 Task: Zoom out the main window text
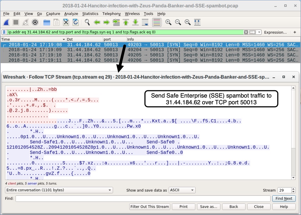pyautogui.click(x=178, y=22)
